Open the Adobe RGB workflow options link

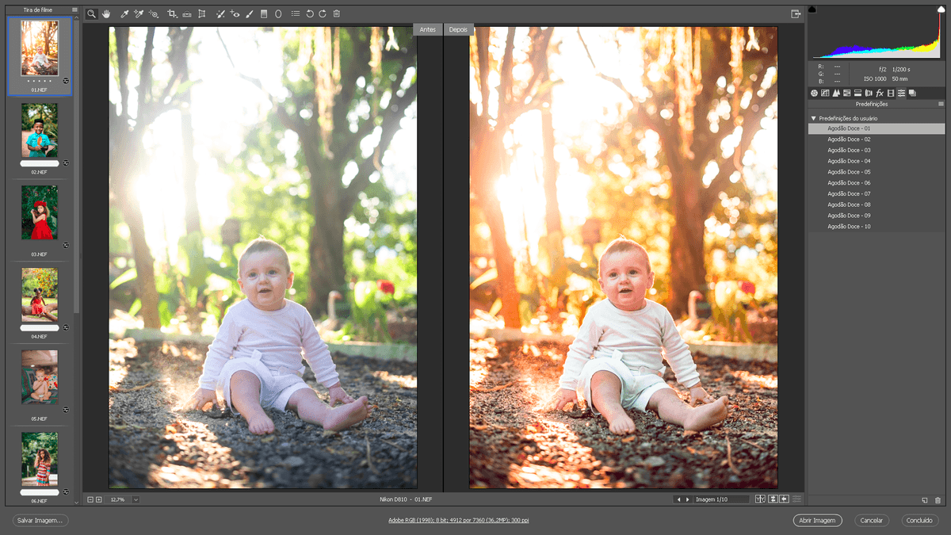pyautogui.click(x=459, y=521)
